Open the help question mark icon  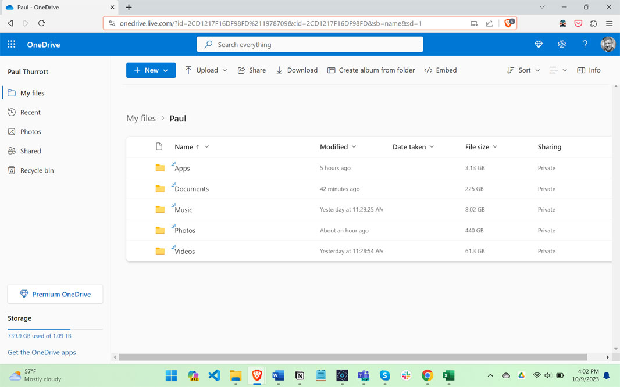click(585, 44)
